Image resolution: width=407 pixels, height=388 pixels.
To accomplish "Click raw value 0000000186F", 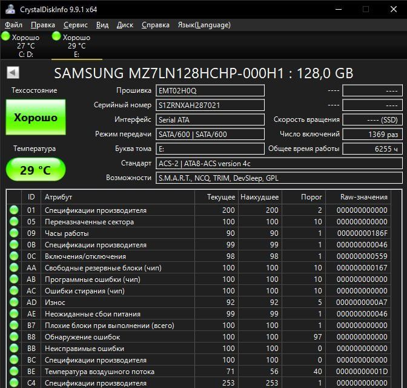I will [362, 233].
